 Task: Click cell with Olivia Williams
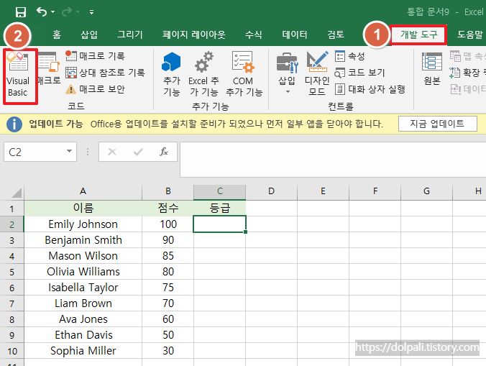click(x=83, y=272)
